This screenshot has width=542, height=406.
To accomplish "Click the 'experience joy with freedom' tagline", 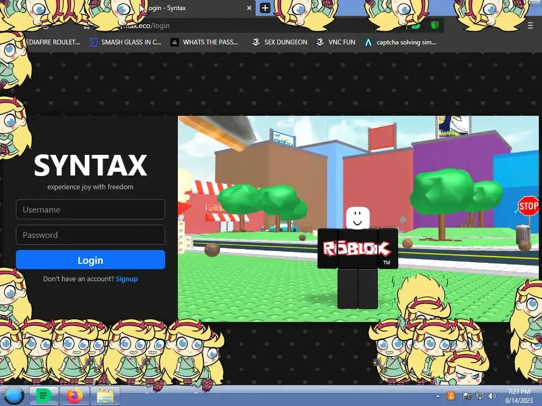I will 90,187.
